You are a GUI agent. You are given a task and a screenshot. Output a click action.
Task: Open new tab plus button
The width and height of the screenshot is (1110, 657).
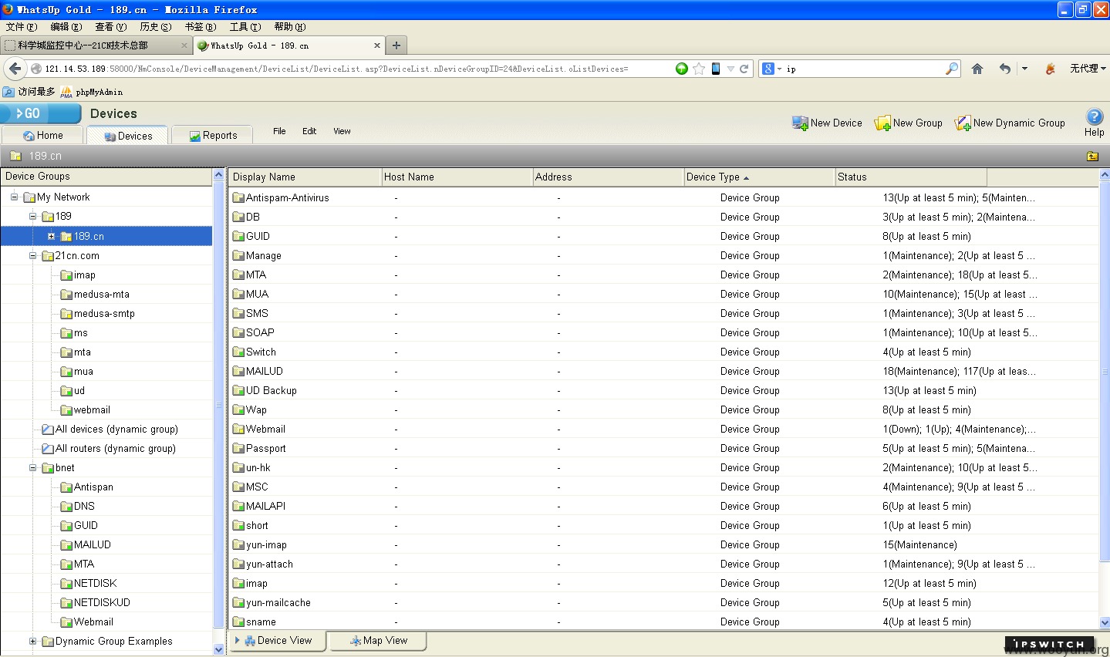pos(396,45)
